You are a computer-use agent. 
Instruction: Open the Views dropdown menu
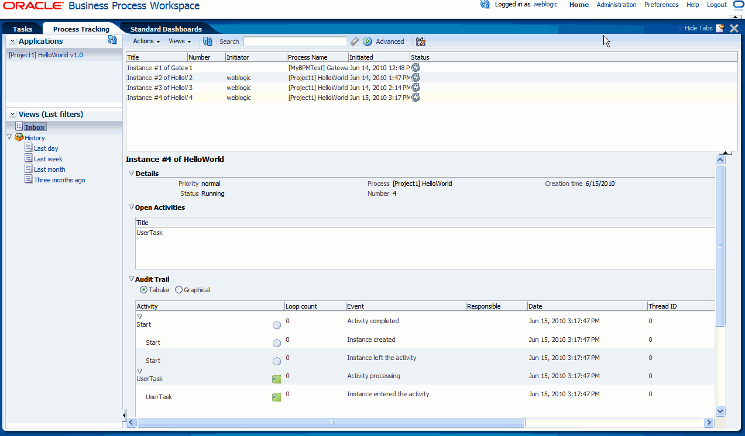tap(180, 41)
